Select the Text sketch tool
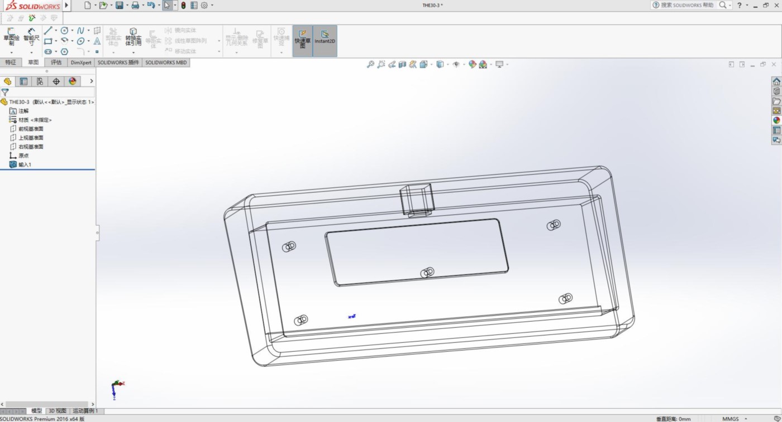The image size is (782, 422). click(97, 41)
